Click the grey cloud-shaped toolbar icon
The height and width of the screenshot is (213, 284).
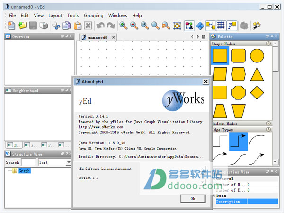pyautogui.click(x=244, y=26)
